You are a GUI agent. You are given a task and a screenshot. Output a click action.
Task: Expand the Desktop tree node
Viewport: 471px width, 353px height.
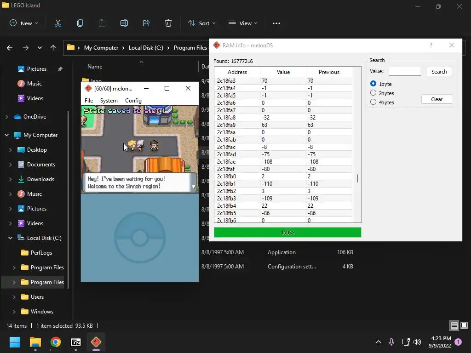[x=11, y=150]
